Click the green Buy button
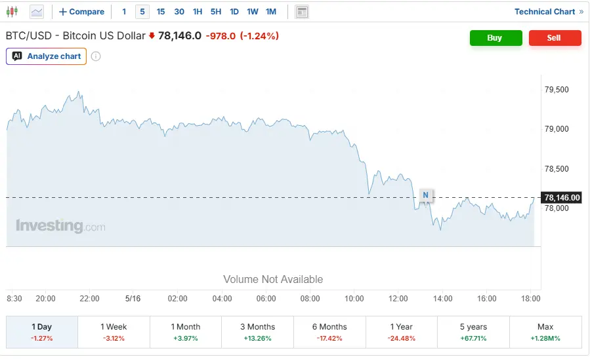The width and height of the screenshot is (590, 359). pos(496,38)
